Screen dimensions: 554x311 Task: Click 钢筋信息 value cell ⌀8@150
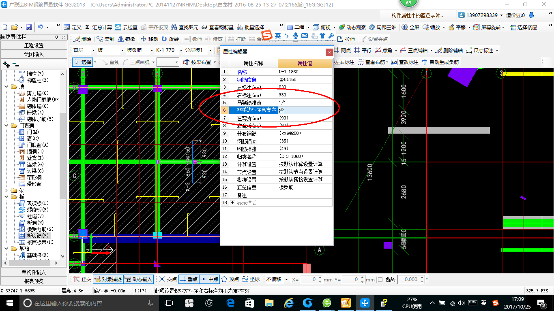[305, 80]
